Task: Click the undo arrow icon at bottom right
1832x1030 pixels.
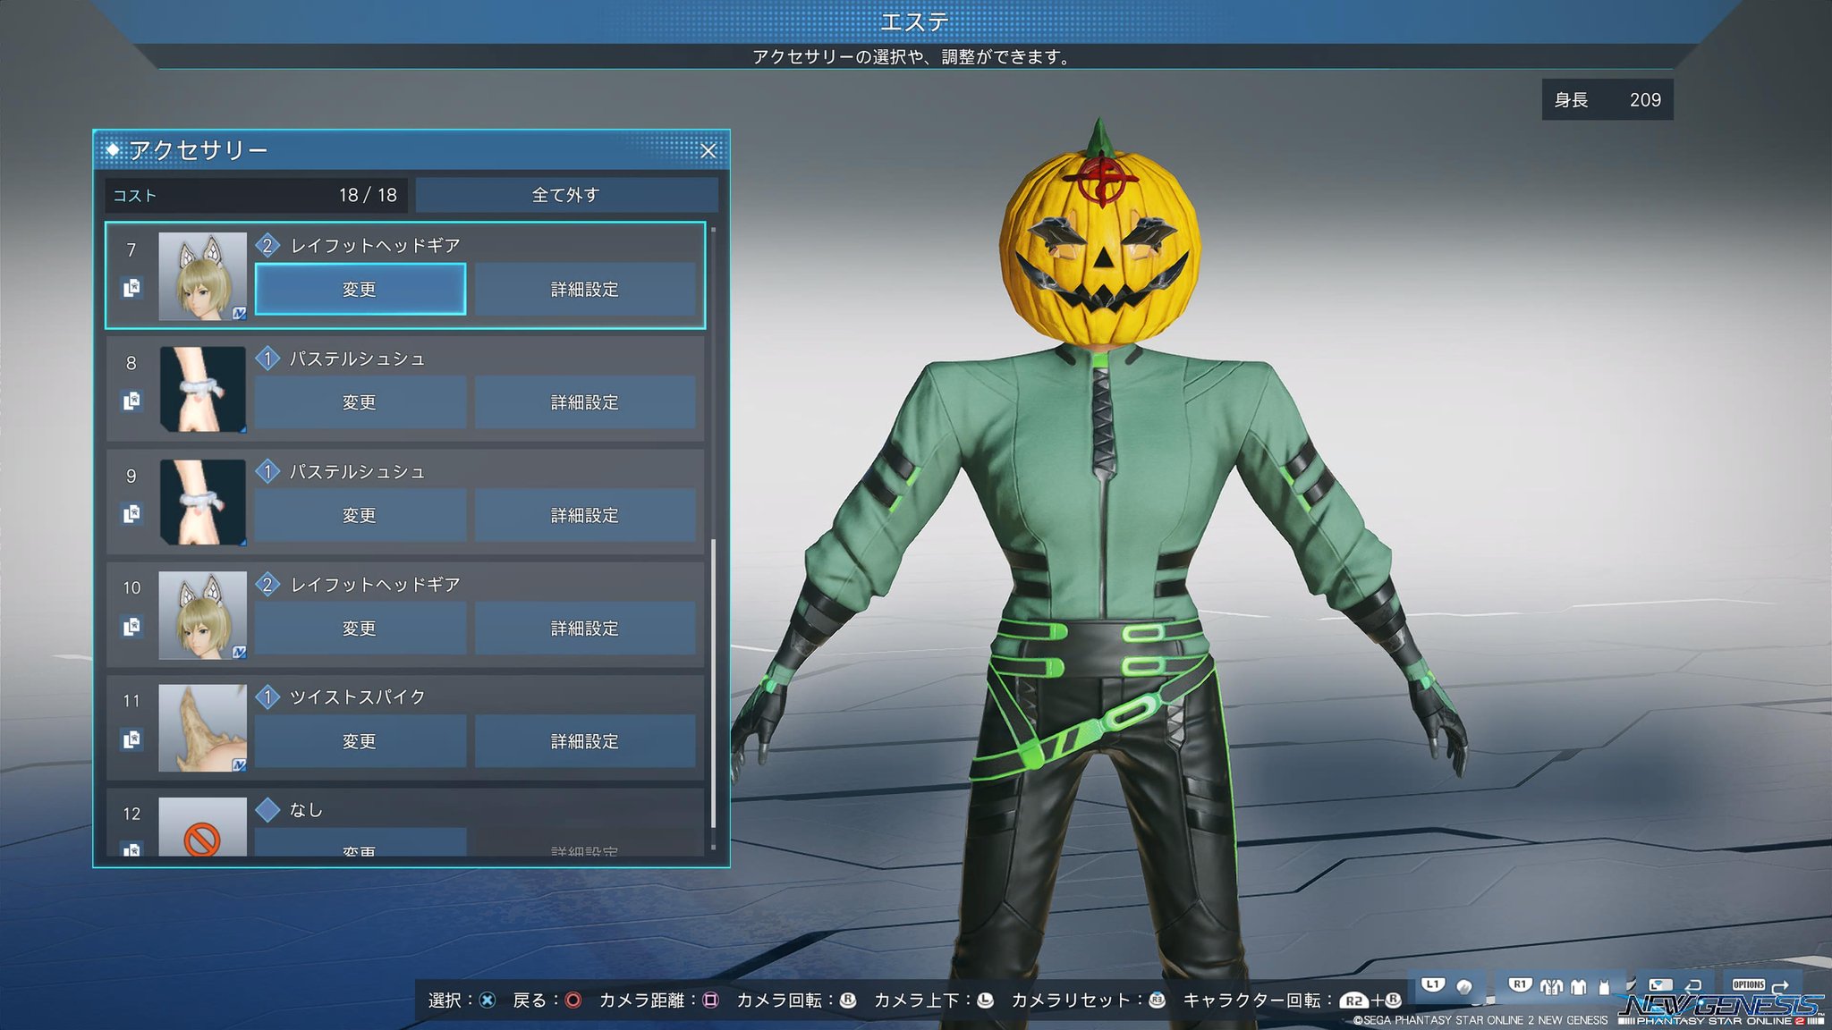Action: pyautogui.click(x=1692, y=986)
